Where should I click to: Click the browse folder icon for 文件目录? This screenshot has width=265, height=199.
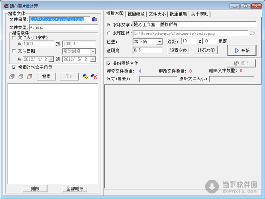pos(95,19)
